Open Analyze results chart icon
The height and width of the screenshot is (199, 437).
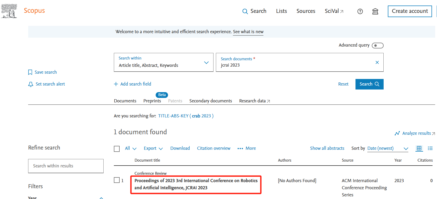[397, 133]
